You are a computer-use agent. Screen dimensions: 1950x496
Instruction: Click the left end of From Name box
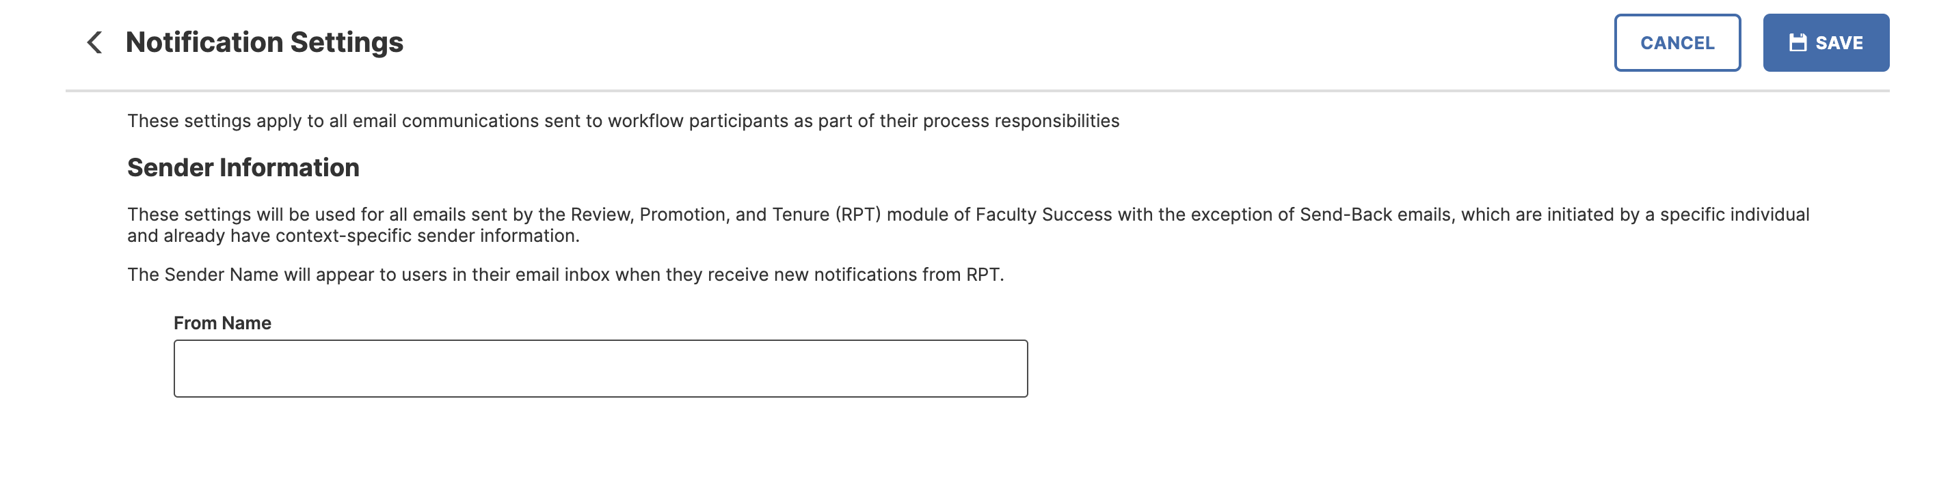pyautogui.click(x=189, y=368)
